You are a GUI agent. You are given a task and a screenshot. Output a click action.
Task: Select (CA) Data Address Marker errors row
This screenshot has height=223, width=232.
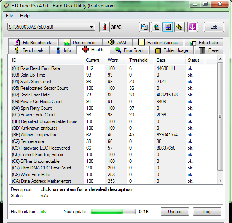113,181
